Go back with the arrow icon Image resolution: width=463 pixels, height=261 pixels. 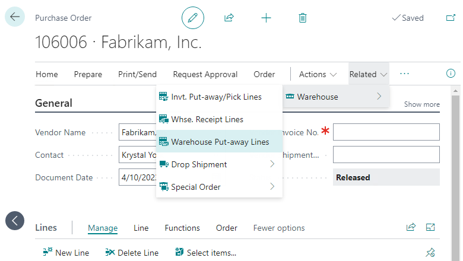(14, 17)
